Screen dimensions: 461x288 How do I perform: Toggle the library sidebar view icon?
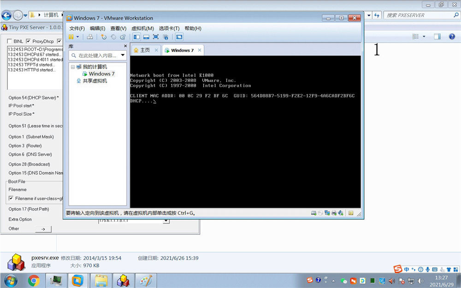[x=137, y=37]
